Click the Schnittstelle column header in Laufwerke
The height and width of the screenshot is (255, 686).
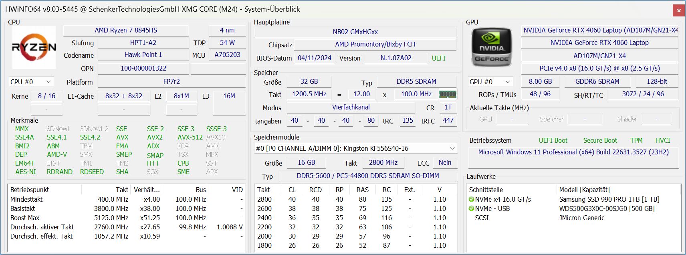click(x=486, y=190)
